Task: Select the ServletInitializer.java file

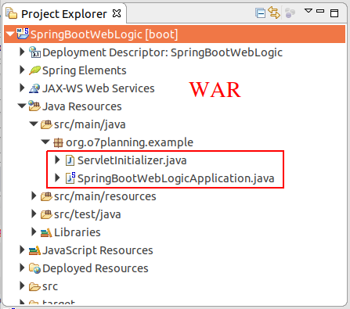Action: point(132,160)
